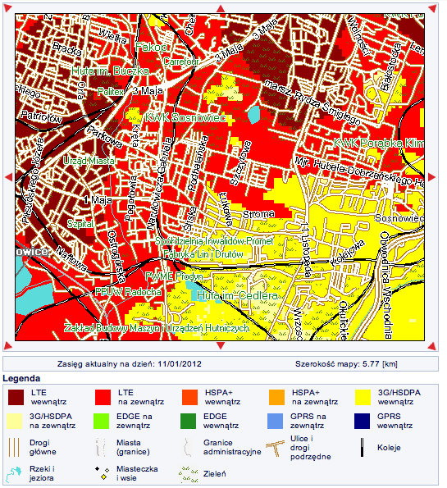447x488 pixels.
Task: Click the 3G/HSDPA wewnątrz yellow swatch
Action: click(363, 398)
